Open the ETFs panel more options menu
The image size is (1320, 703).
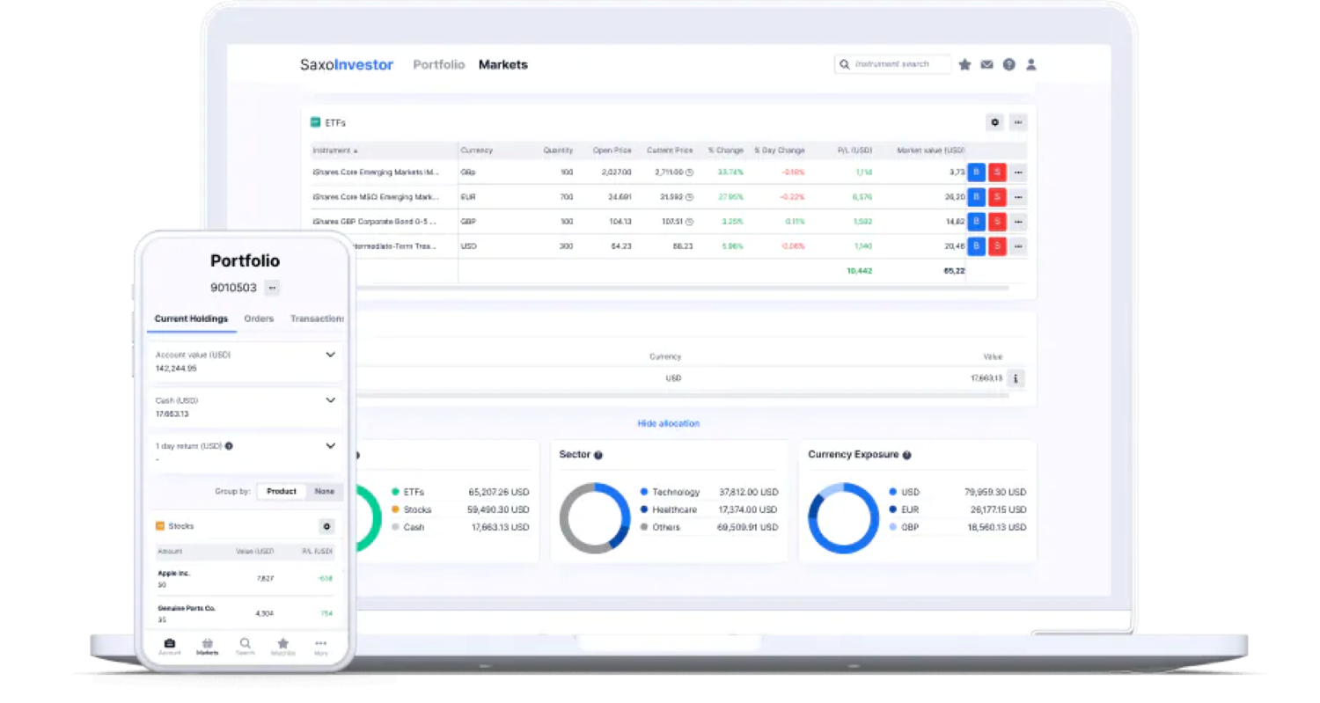click(x=1018, y=122)
